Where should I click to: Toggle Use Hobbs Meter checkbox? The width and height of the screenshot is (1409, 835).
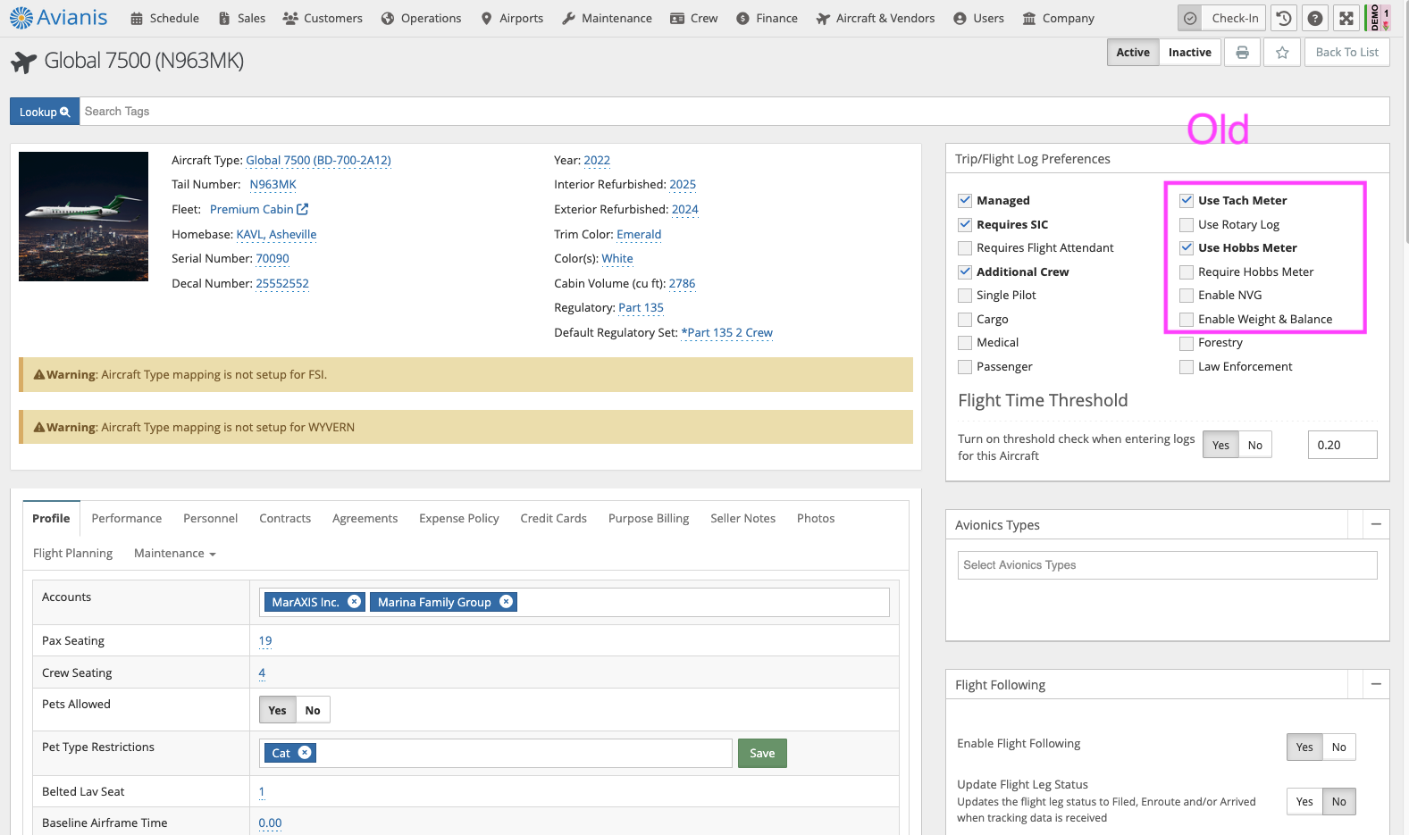coord(1187,248)
